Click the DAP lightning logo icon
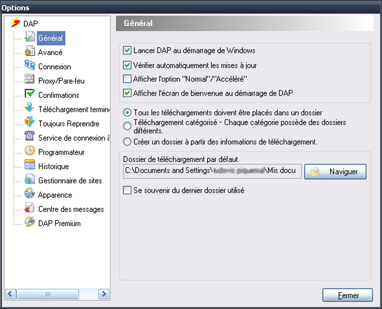Image resolution: width=382 pixels, height=309 pixels. click(x=15, y=22)
